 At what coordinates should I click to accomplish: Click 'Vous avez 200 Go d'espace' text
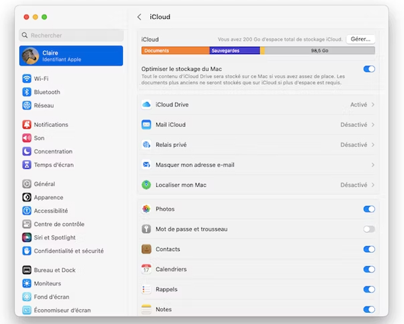[280, 39]
